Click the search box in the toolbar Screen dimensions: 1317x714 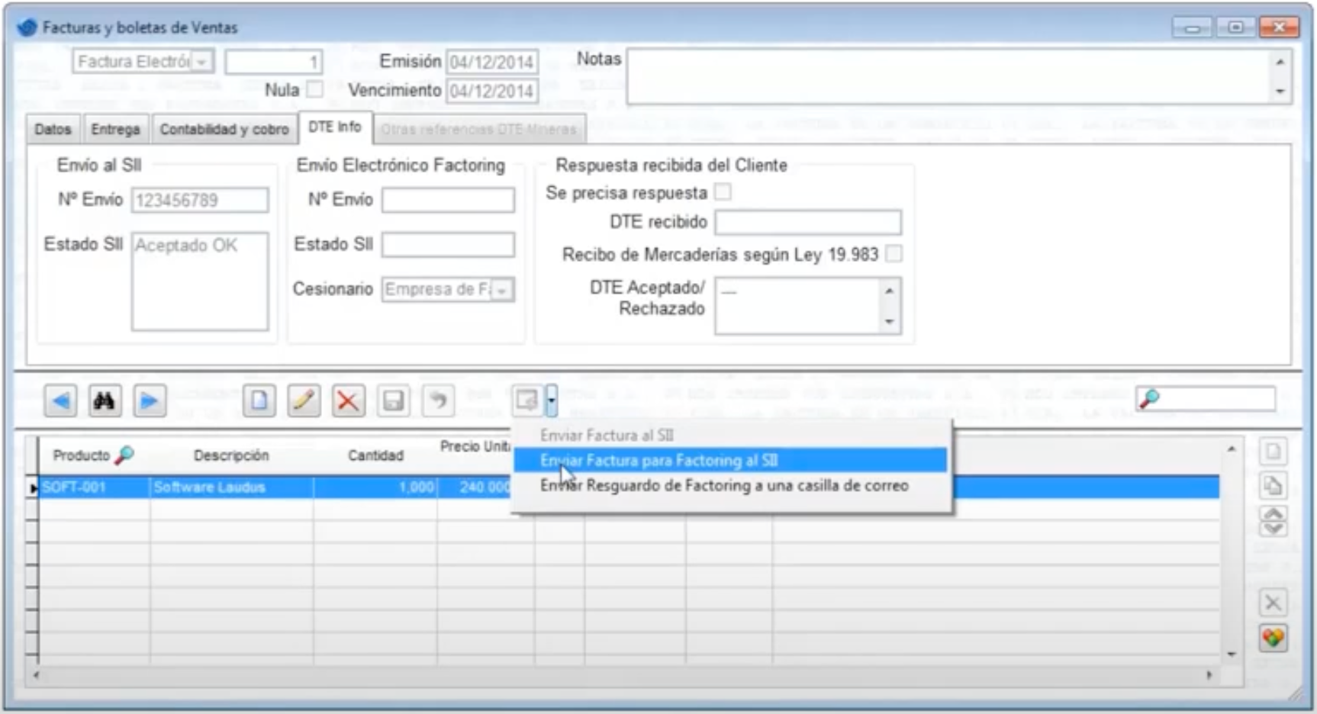[x=1206, y=398]
